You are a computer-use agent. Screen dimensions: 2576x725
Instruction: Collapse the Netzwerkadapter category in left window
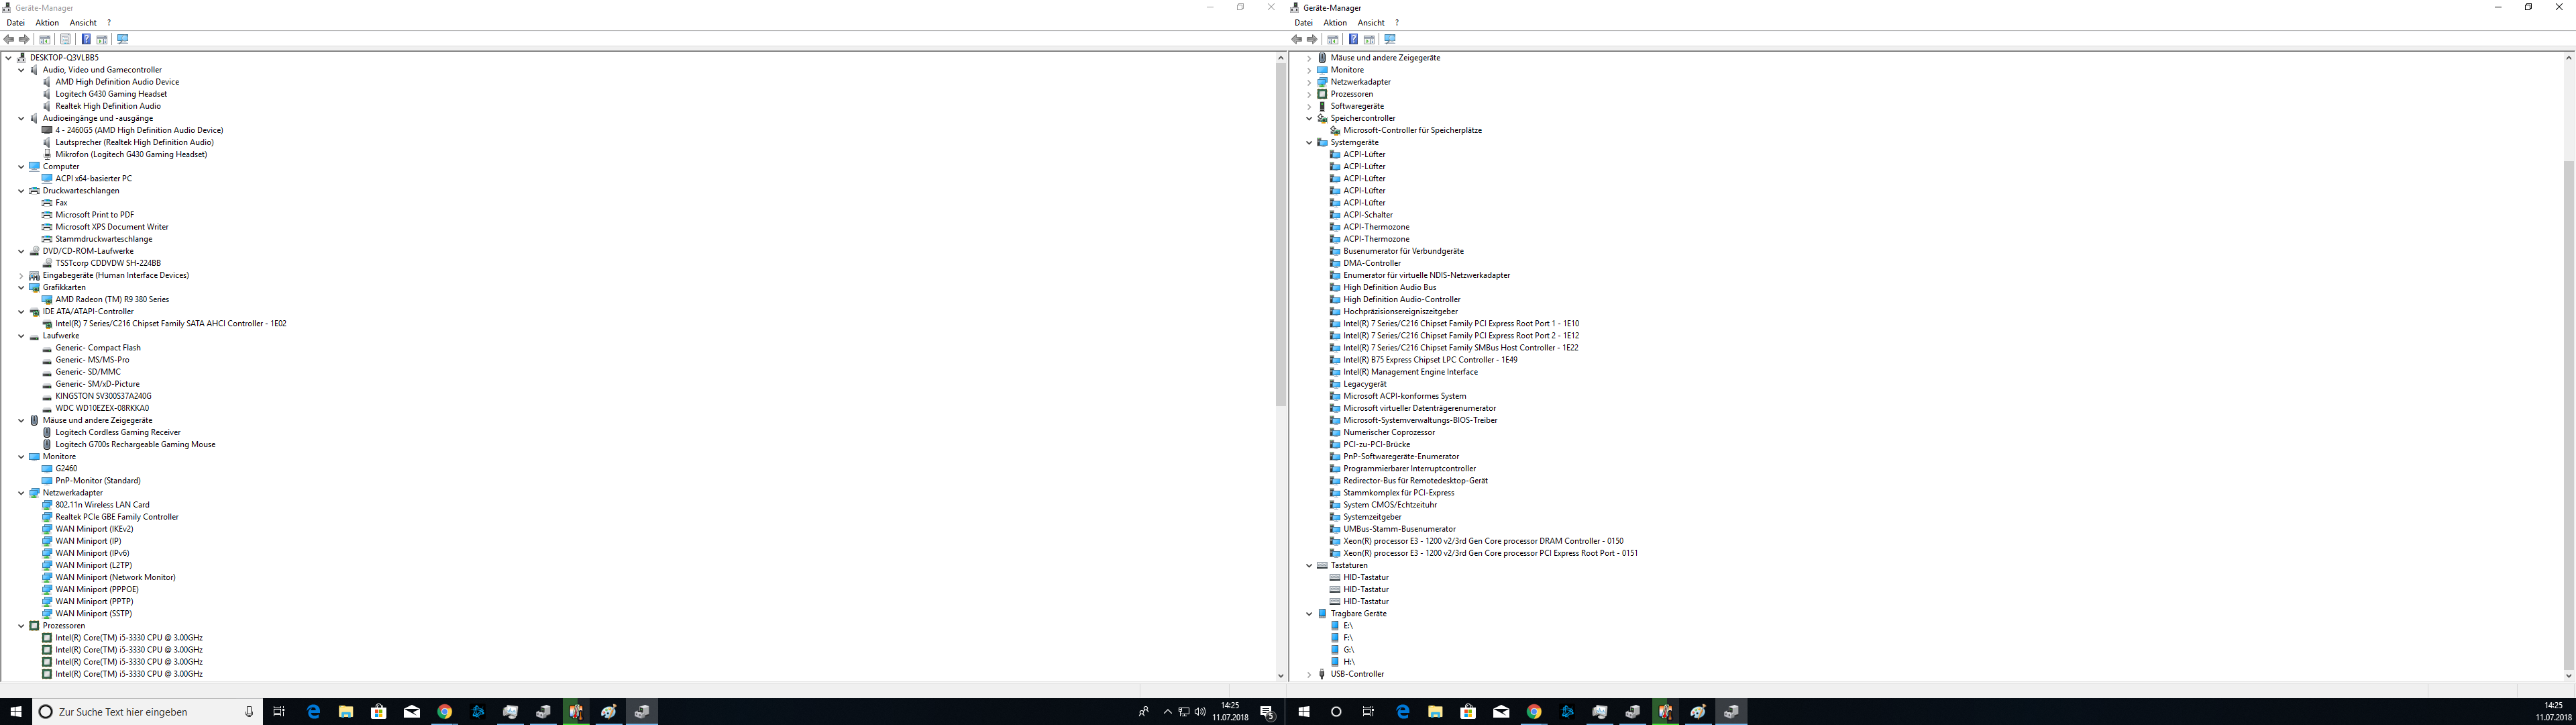pos(21,493)
